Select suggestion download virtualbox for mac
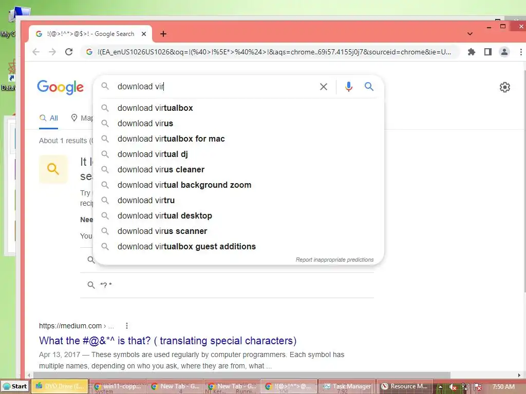This screenshot has width=526, height=394. click(x=238, y=139)
